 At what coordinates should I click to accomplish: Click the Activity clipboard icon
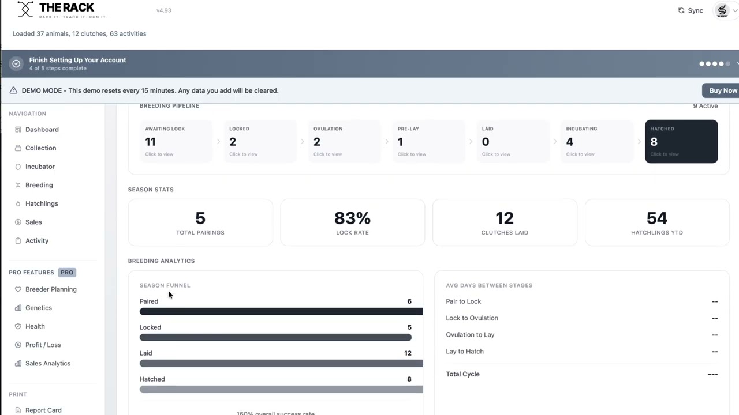(x=18, y=240)
